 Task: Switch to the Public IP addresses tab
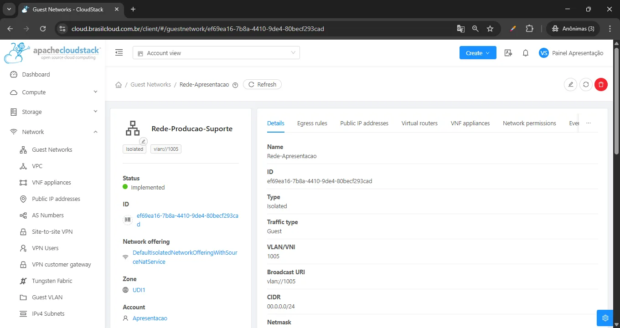coord(364,123)
